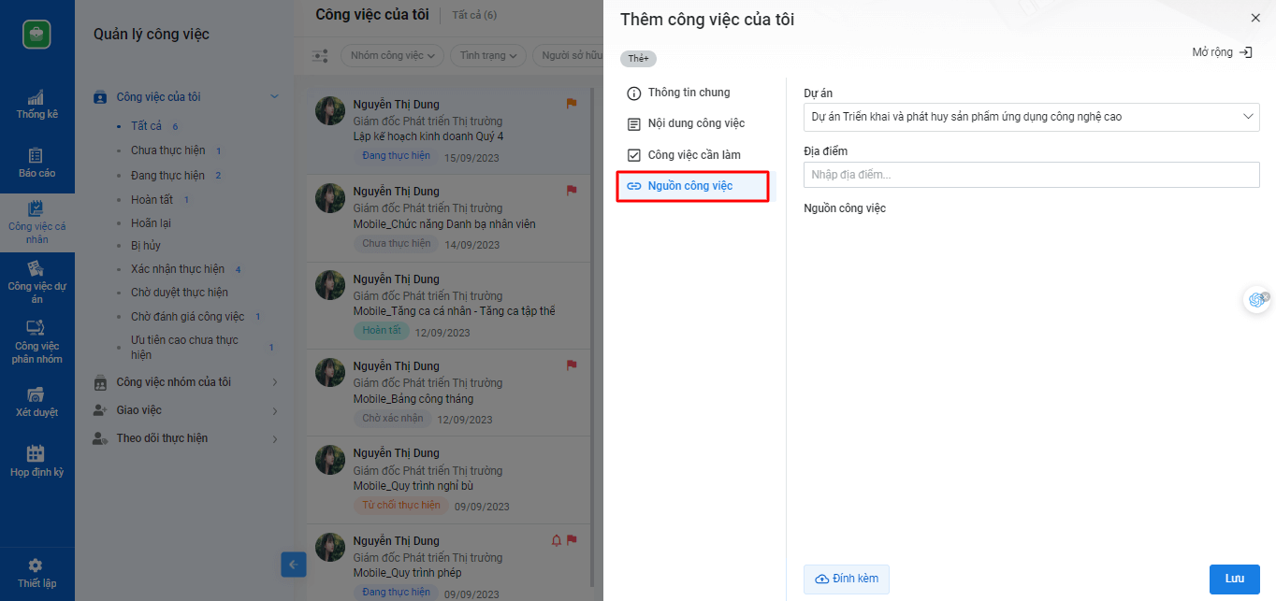Select Tất cả in task tree
Image resolution: width=1276 pixels, height=601 pixels.
pos(146,126)
